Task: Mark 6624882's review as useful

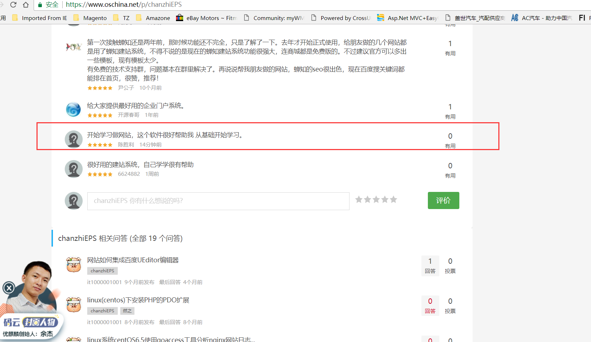Action: click(450, 170)
